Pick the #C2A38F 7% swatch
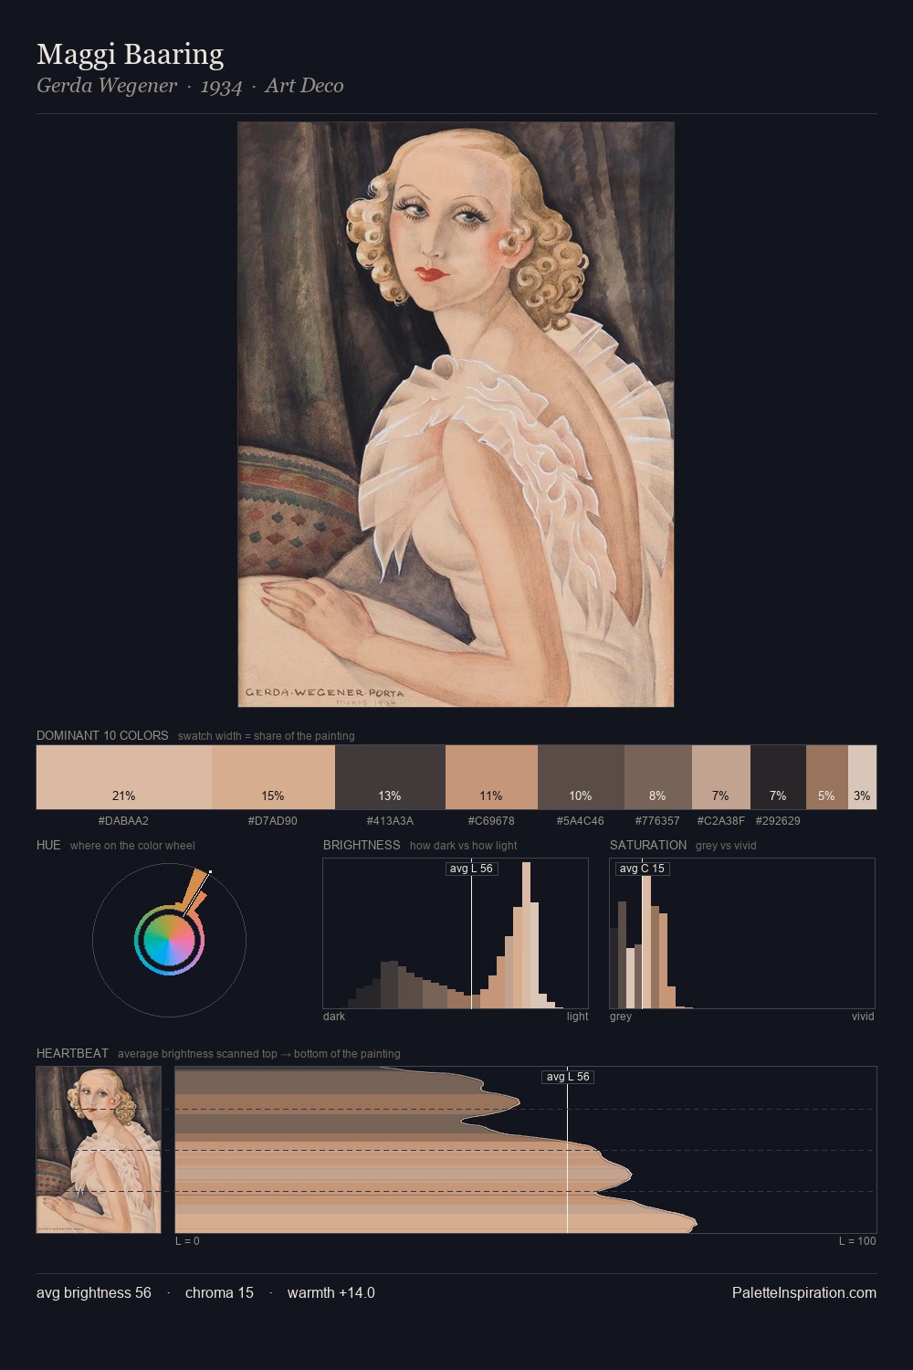Screen dimensions: 913x1370 [721, 777]
